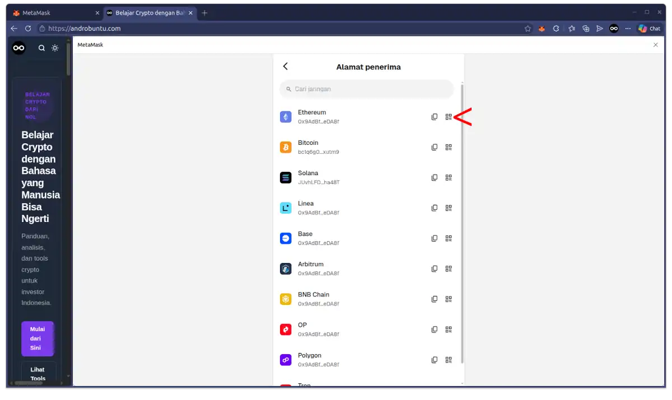This screenshot has width=672, height=400.
Task: Show the Linea QR code
Action: click(449, 208)
